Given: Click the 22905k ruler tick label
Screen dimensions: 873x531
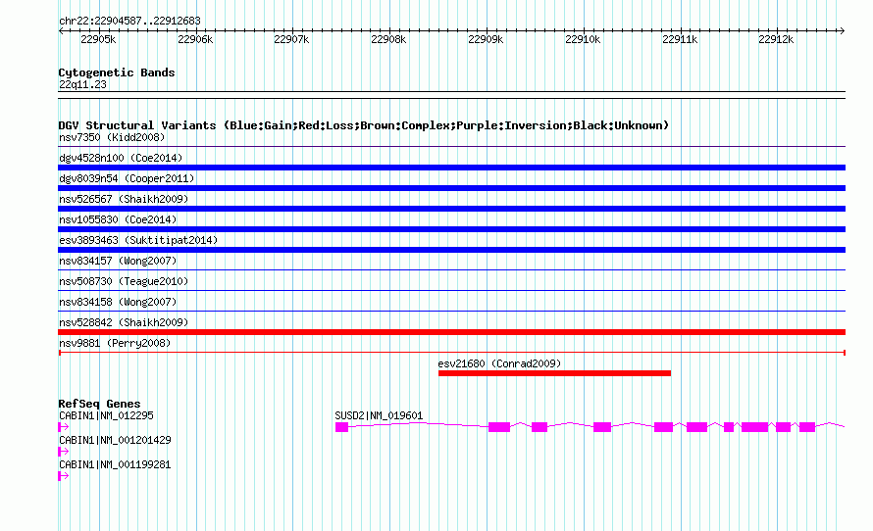Looking at the screenshot, I should point(98,39).
